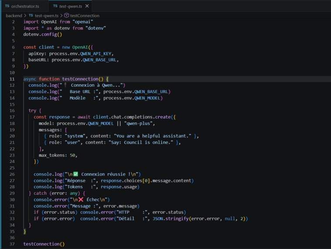Screen dimensions: 331x249
Task: Click line number 29 in the gutter
Action: (x=12, y=193)
